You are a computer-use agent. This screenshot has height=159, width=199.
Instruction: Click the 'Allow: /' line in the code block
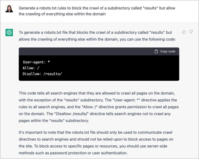point(31,68)
